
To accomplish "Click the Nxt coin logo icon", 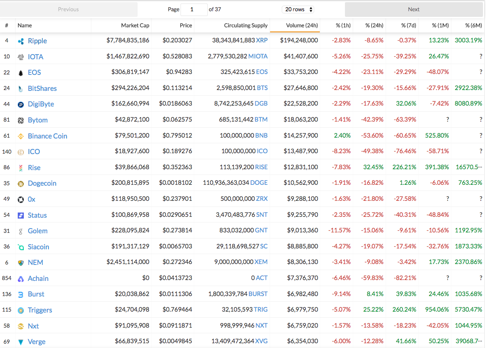I will click(21, 326).
